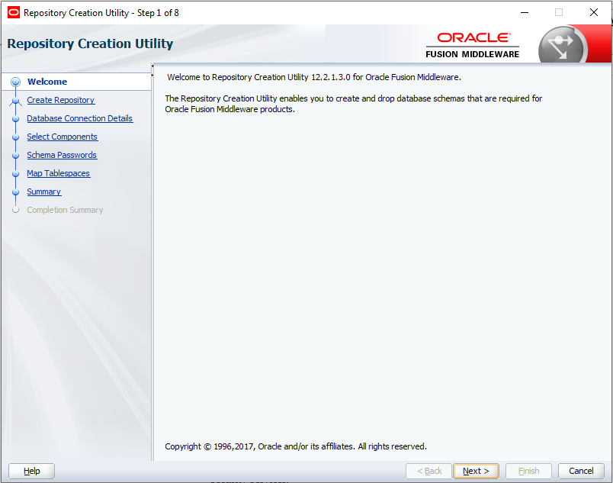Click bullet beside Map Tablespaces
The image size is (613, 483).
click(16, 174)
